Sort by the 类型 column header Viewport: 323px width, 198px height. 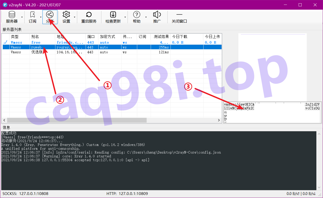point(20,37)
